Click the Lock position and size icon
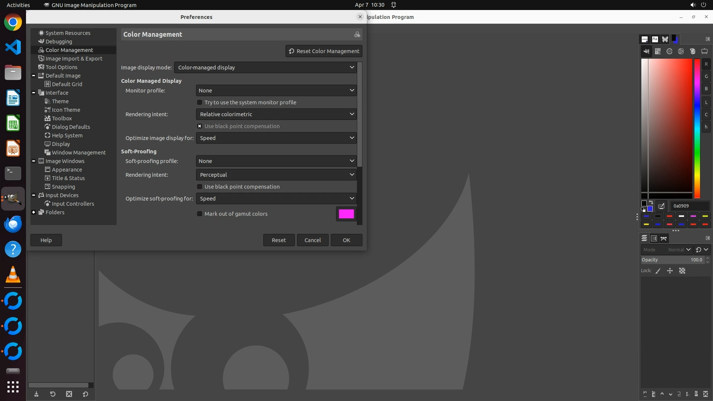 tap(670, 271)
